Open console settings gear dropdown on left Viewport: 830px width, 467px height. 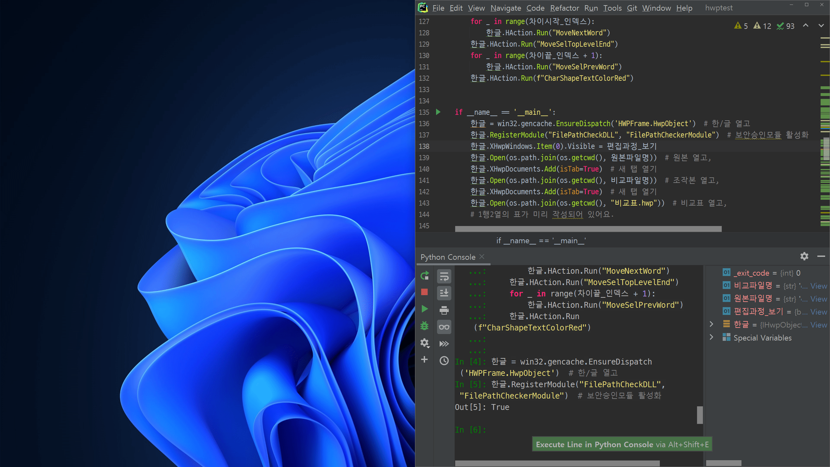(x=424, y=343)
